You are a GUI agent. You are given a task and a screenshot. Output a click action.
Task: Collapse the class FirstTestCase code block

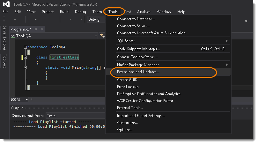pos(25,58)
